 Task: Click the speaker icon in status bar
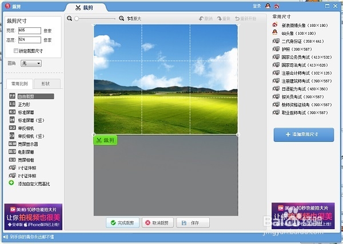coord(6,237)
